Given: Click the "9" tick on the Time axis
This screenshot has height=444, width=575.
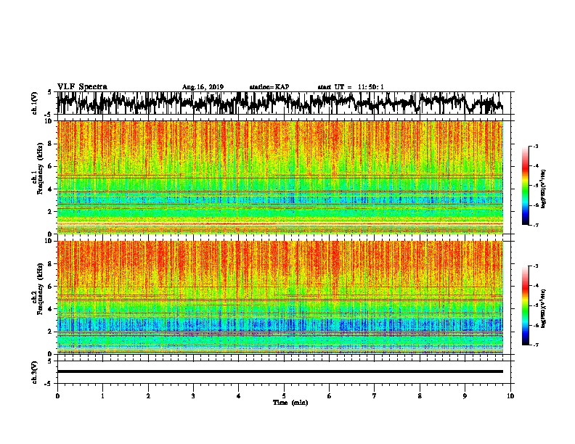Looking at the screenshot, I should click(465, 396).
